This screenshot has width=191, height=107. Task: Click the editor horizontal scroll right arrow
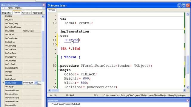pos(184,90)
